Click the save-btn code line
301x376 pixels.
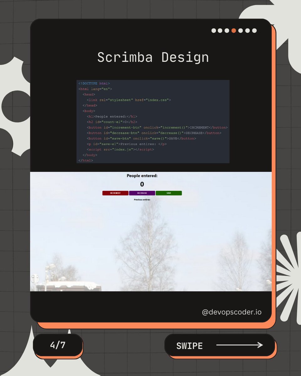click(141, 138)
